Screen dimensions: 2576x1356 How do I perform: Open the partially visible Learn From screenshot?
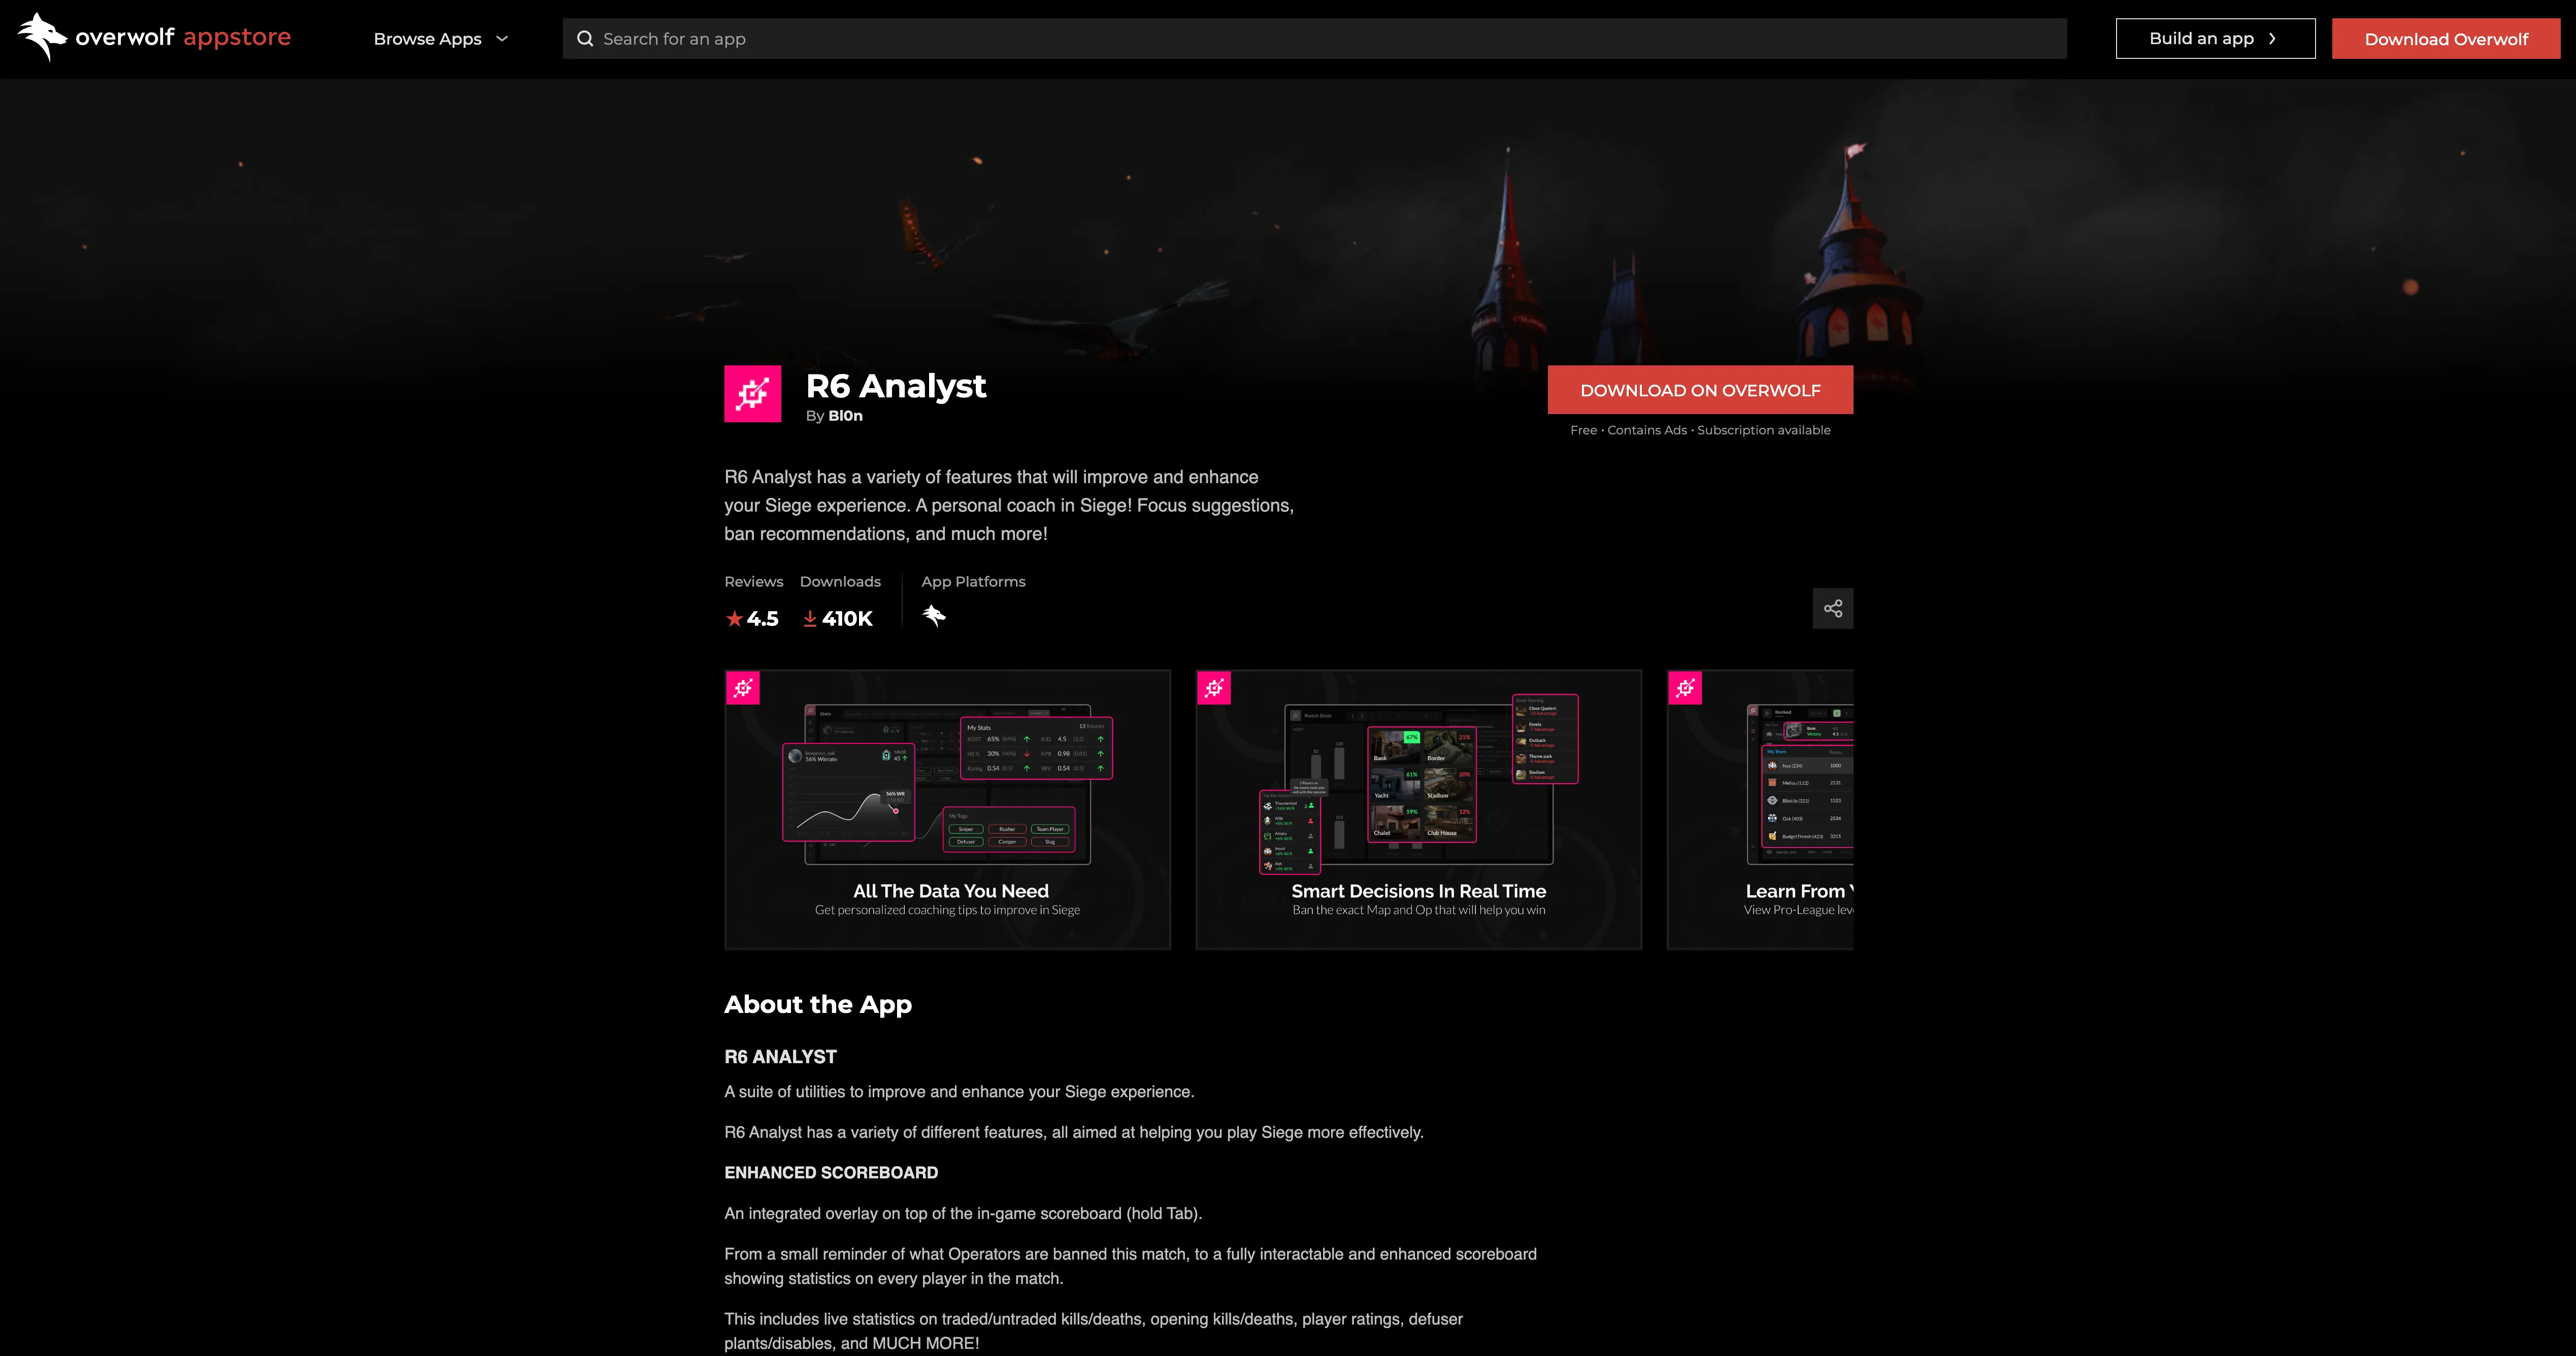pyautogui.click(x=1760, y=809)
